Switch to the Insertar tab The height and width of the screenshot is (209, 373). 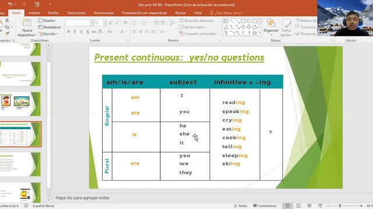pyautogui.click(x=34, y=13)
